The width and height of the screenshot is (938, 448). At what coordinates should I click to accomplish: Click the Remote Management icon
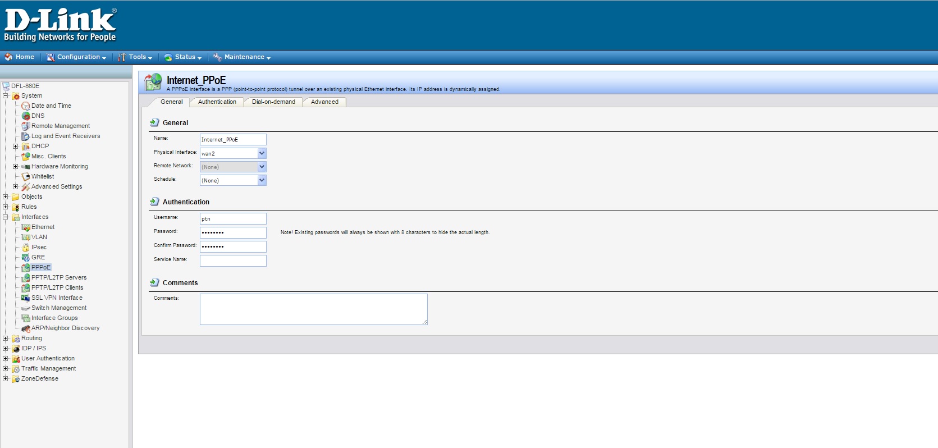[26, 126]
